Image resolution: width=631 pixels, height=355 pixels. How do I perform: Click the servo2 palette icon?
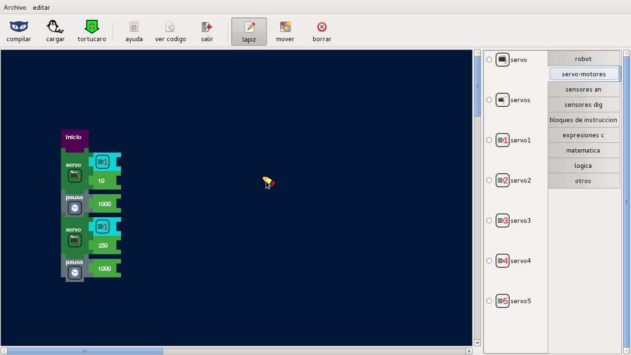pyautogui.click(x=503, y=180)
